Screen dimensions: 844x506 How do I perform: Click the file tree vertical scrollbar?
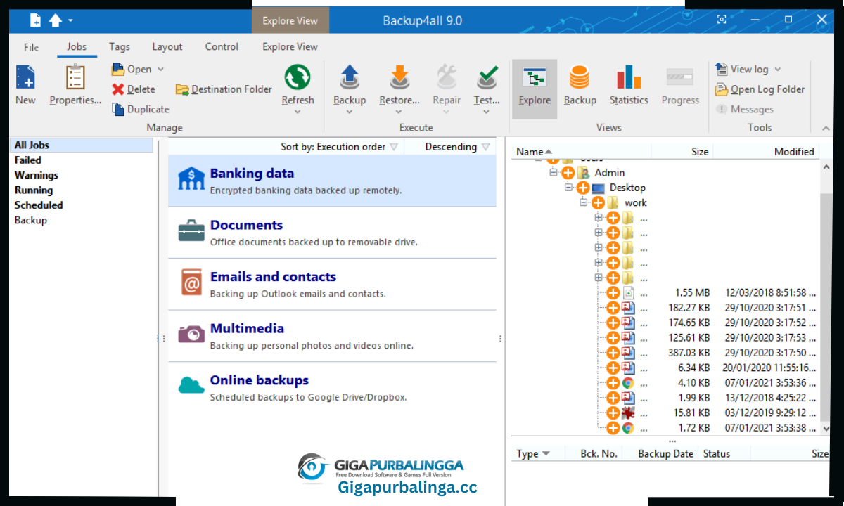(x=826, y=297)
